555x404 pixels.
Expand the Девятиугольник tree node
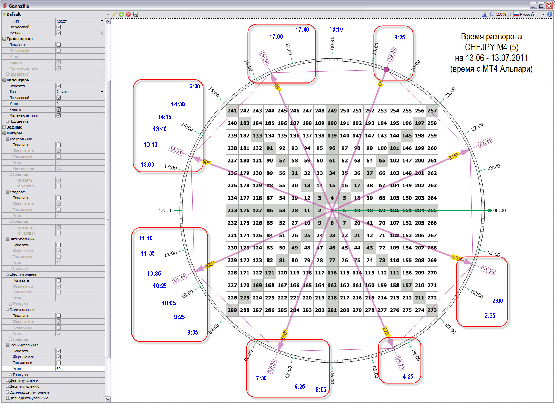click(x=7, y=380)
